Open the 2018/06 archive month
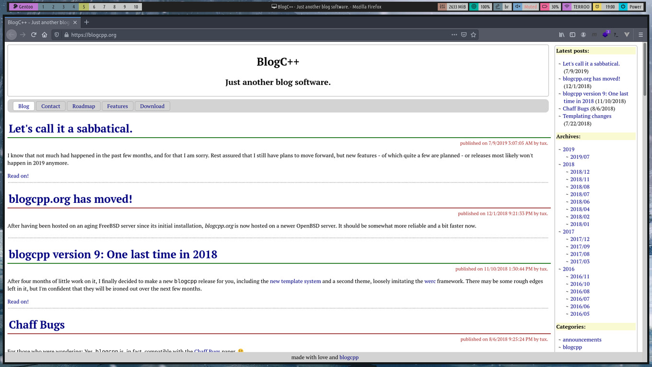Screen dimensions: 652x367 pos(580,201)
